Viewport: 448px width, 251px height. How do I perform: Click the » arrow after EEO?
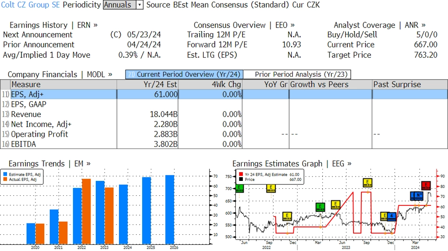pyautogui.click(x=292, y=25)
